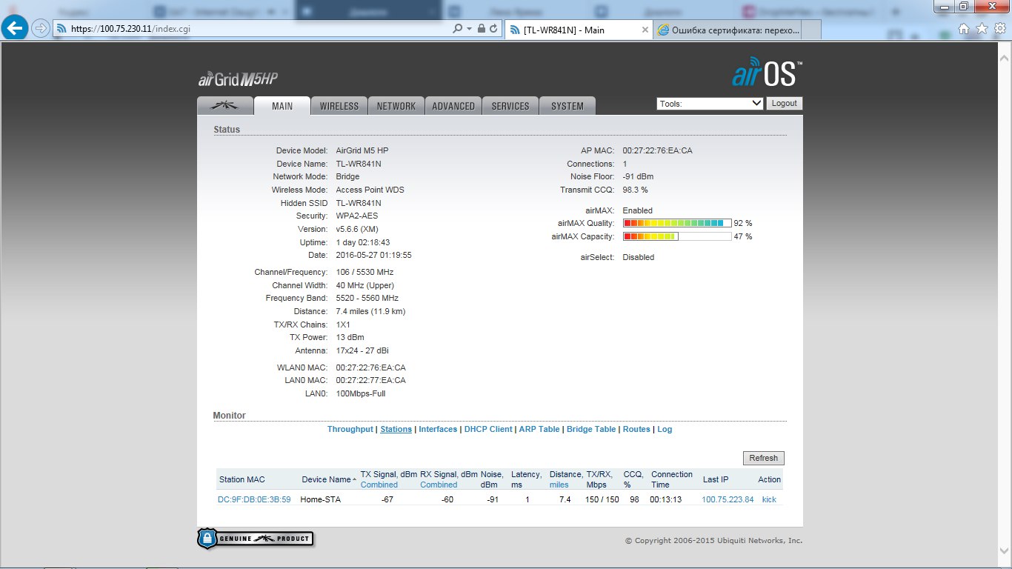Open the DHCP Client monitor link

(488, 429)
